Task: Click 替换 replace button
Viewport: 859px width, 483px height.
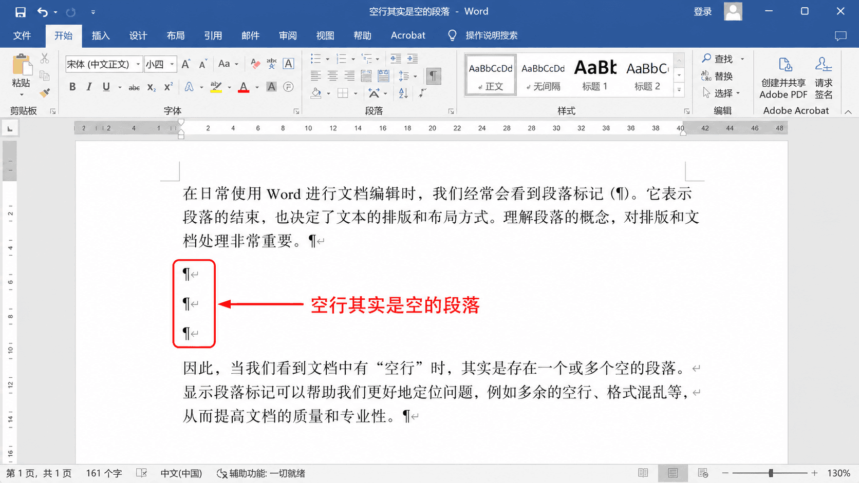Action: (x=717, y=76)
